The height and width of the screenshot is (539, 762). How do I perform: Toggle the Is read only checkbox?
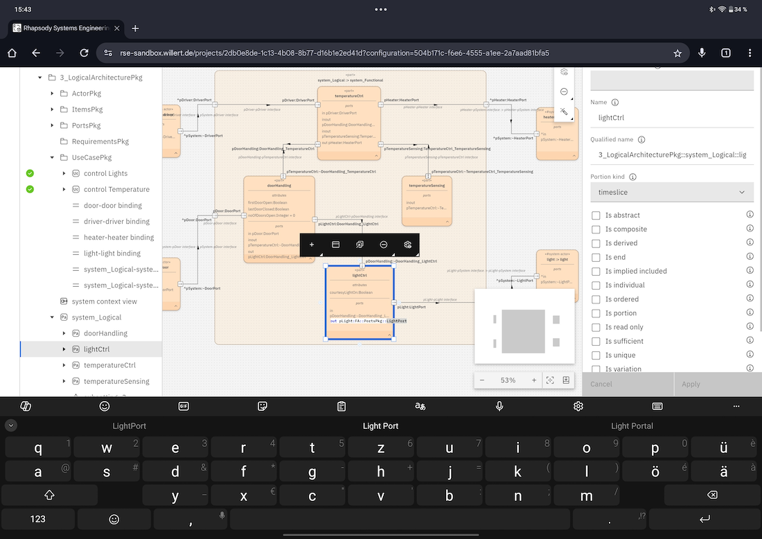click(x=596, y=327)
